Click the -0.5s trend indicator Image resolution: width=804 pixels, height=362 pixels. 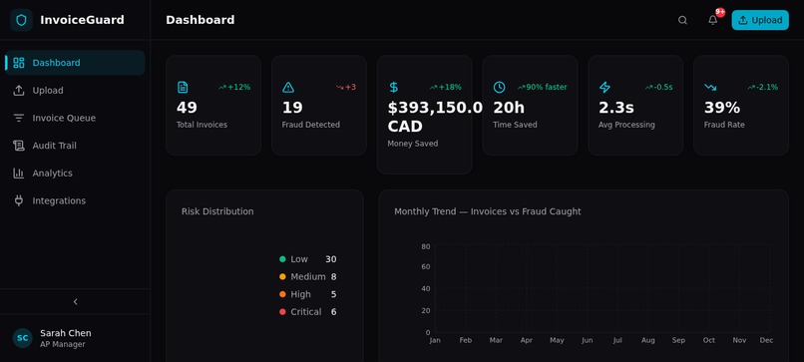coord(659,87)
